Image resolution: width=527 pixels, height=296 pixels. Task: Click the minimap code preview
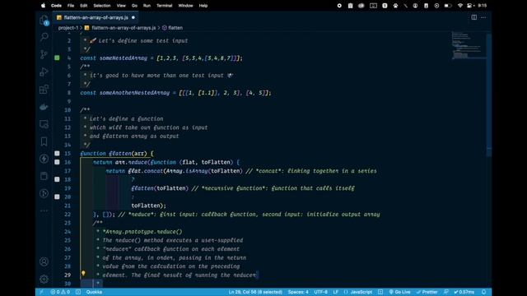coord(469,45)
